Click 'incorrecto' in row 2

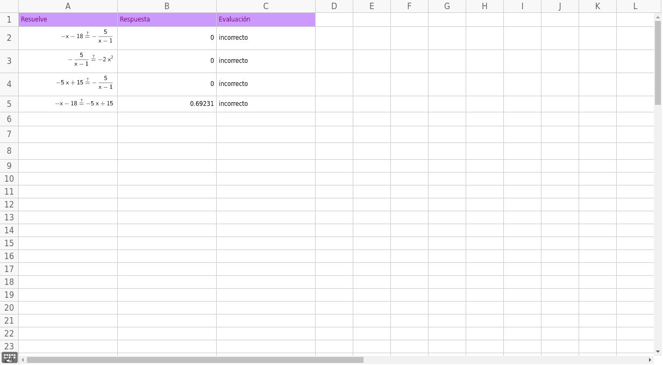(x=233, y=38)
